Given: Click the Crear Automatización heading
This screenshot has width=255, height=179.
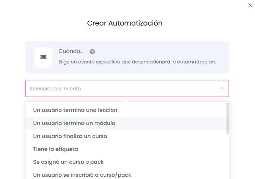Looking at the screenshot, I should click(125, 23).
